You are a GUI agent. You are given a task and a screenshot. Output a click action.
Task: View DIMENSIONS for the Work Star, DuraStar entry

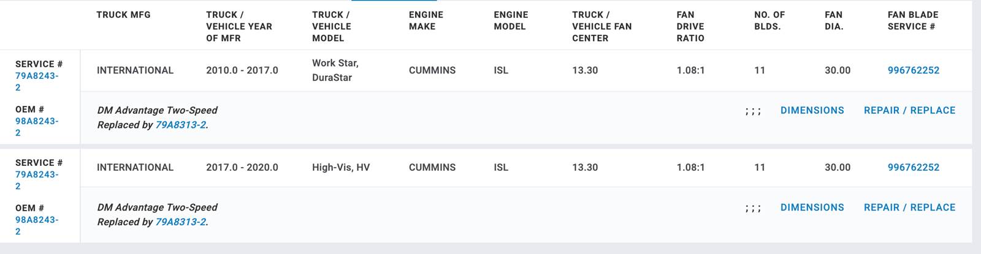tap(812, 110)
